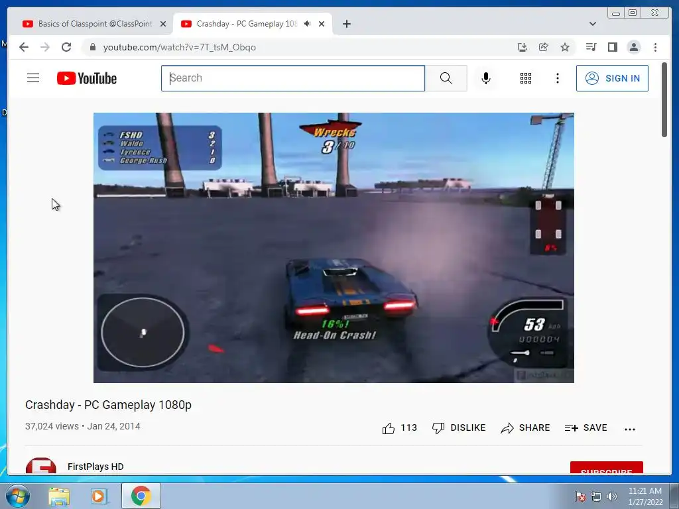Go to YouTube home via logo
The width and height of the screenshot is (679, 509).
pyautogui.click(x=87, y=78)
